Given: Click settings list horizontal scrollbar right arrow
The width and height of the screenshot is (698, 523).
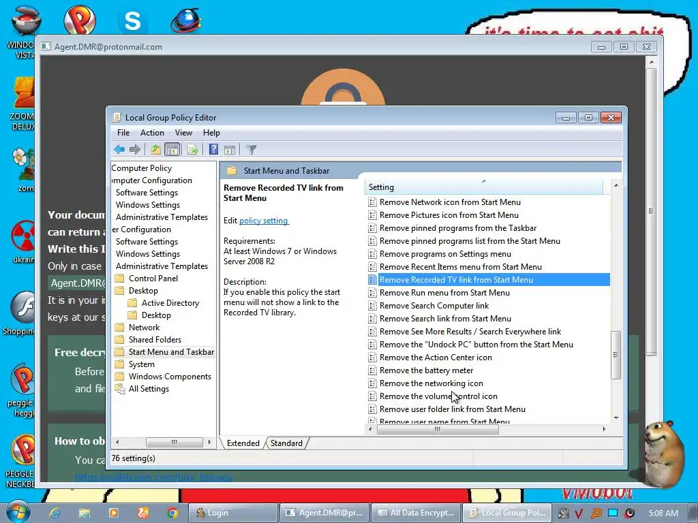Looking at the screenshot, I should click(604, 429).
